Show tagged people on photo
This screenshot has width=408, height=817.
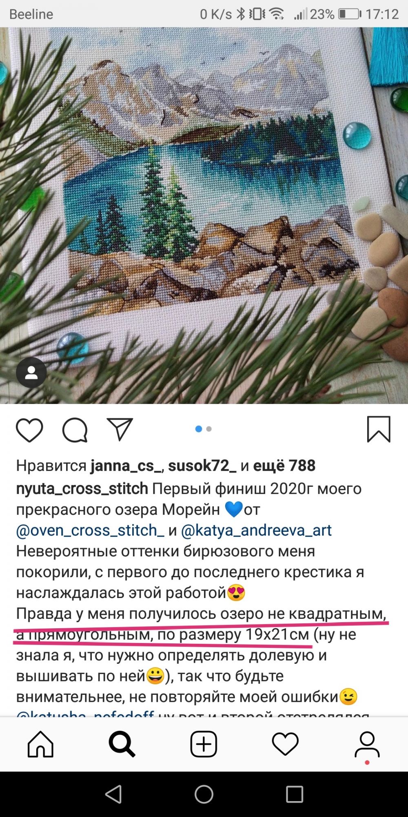pos(31,373)
